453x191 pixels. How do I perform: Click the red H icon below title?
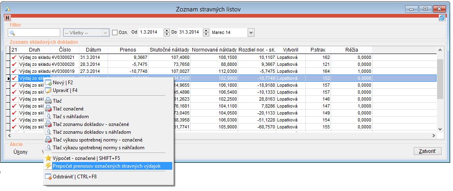tap(7, 18)
